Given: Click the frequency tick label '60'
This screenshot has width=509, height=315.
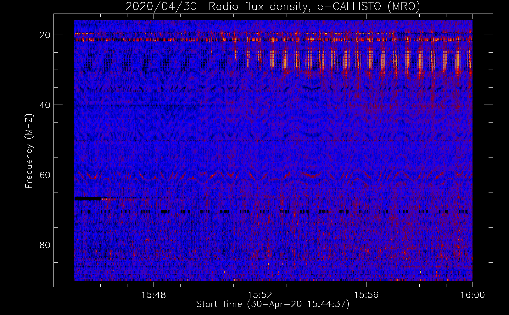Looking at the screenshot, I should [x=45, y=175].
